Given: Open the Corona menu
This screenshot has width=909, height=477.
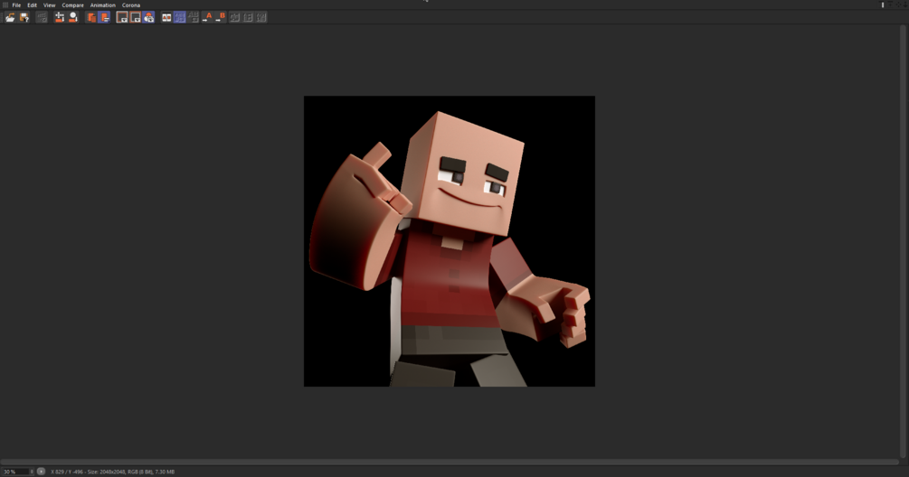Looking at the screenshot, I should (x=131, y=5).
